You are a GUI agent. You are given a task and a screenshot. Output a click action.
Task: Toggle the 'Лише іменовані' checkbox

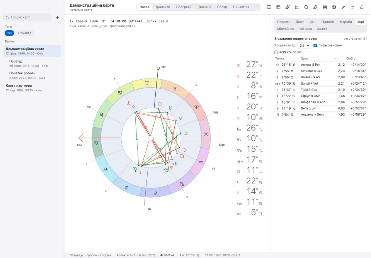pos(315,46)
